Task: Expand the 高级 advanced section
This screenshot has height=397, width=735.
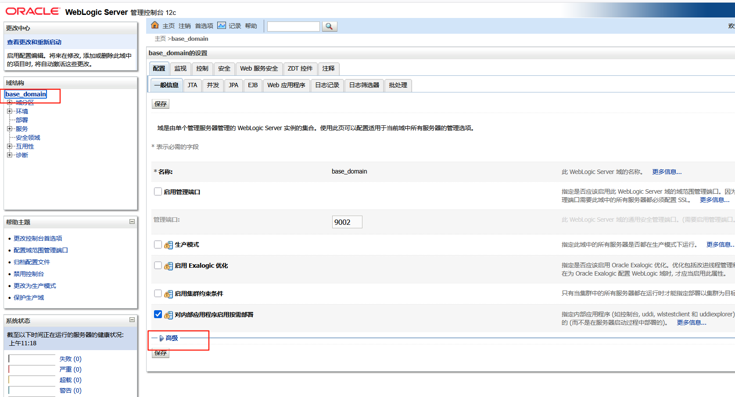Action: (169, 338)
